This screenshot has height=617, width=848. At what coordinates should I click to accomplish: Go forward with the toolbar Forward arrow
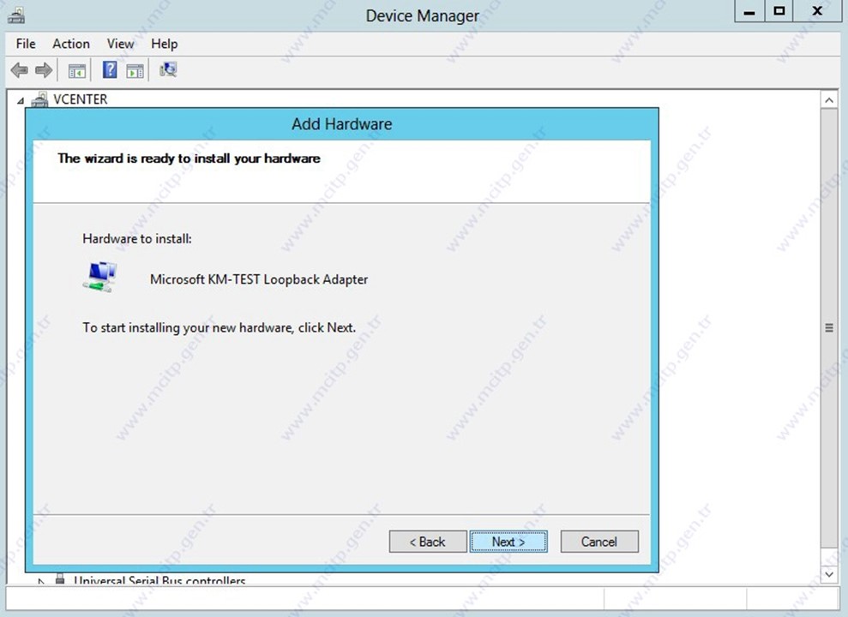coord(44,69)
